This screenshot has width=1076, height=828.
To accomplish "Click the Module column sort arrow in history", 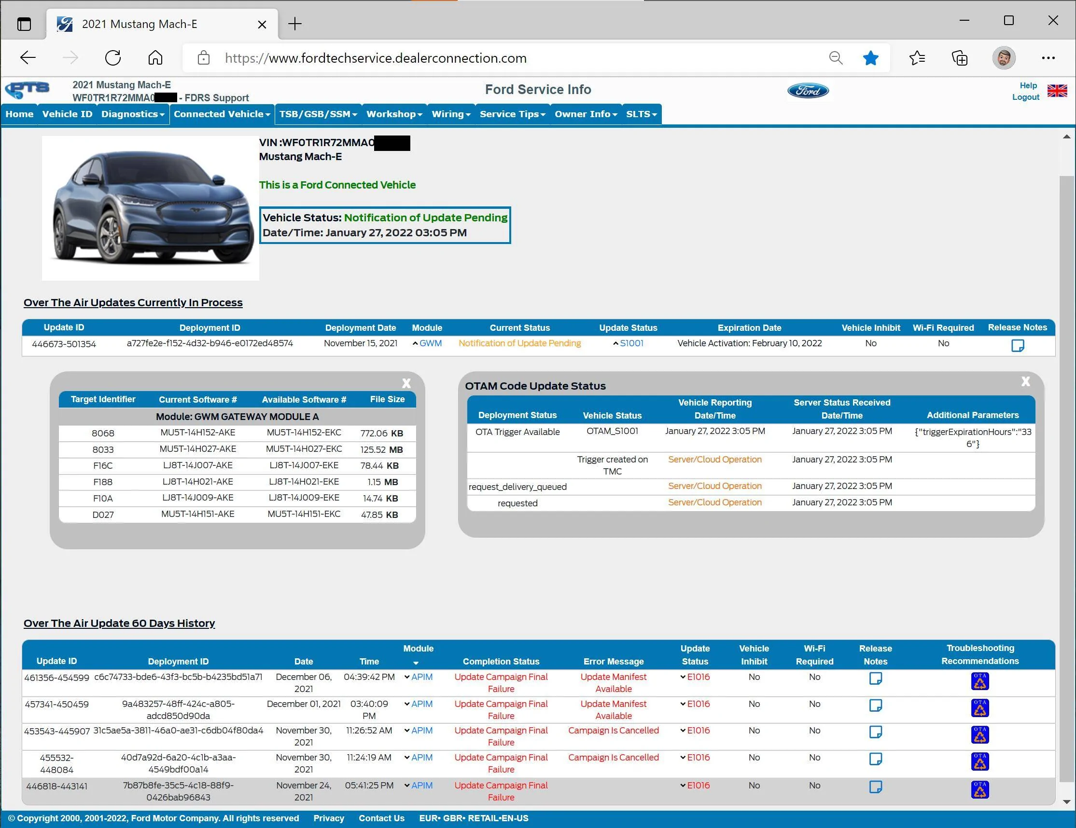I will click(x=416, y=663).
